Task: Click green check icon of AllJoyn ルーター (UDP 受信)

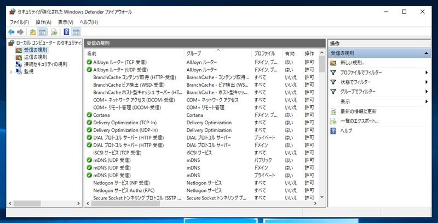Action: coord(89,70)
